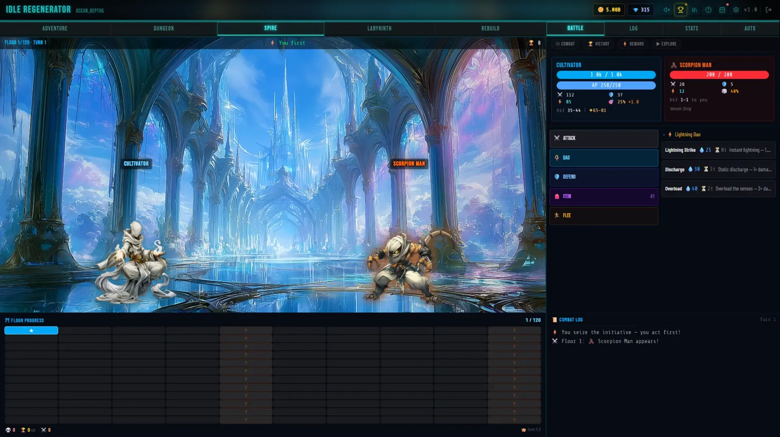The height and width of the screenshot is (437, 780).
Task: Open the Auto panel tab
Action: pyautogui.click(x=750, y=28)
